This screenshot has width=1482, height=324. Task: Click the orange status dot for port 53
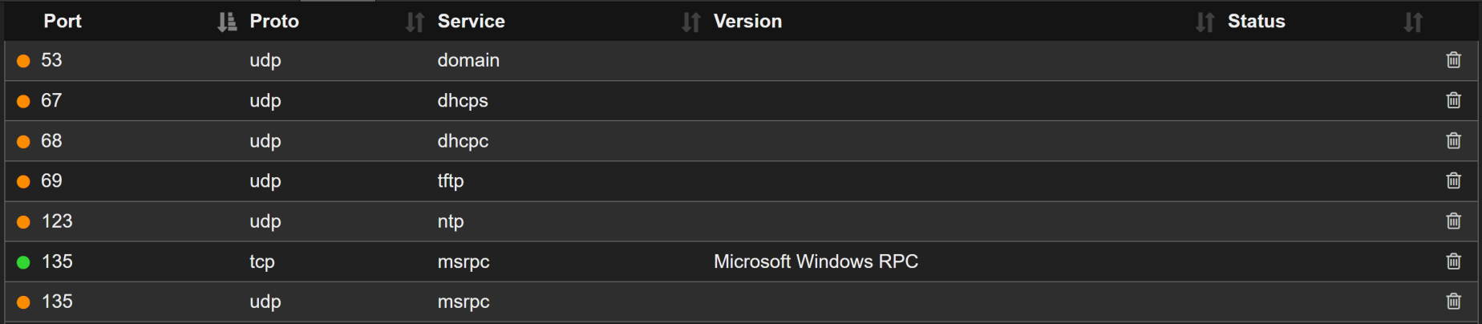pyautogui.click(x=24, y=61)
